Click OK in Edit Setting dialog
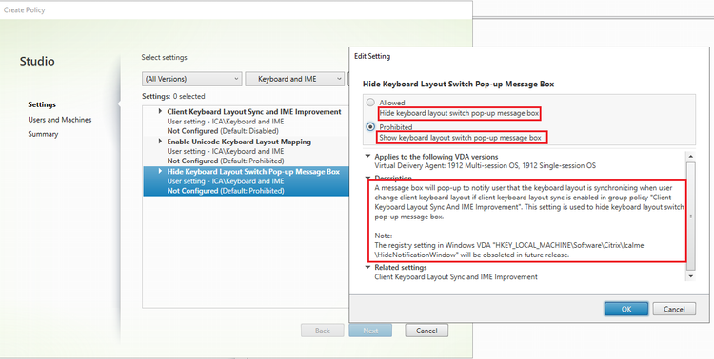The image size is (714, 359). [x=626, y=309]
